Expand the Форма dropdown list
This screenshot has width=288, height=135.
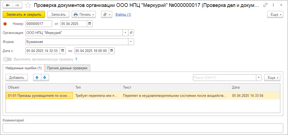(131, 42)
